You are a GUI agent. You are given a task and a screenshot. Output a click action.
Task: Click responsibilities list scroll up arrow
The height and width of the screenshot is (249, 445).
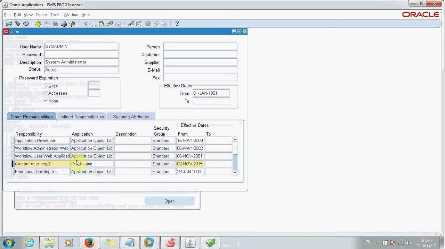[x=235, y=139]
